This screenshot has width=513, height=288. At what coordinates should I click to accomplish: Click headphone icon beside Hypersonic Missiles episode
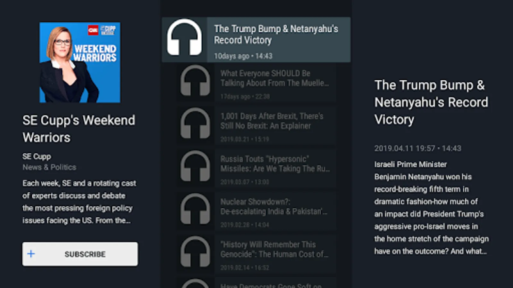tap(195, 166)
